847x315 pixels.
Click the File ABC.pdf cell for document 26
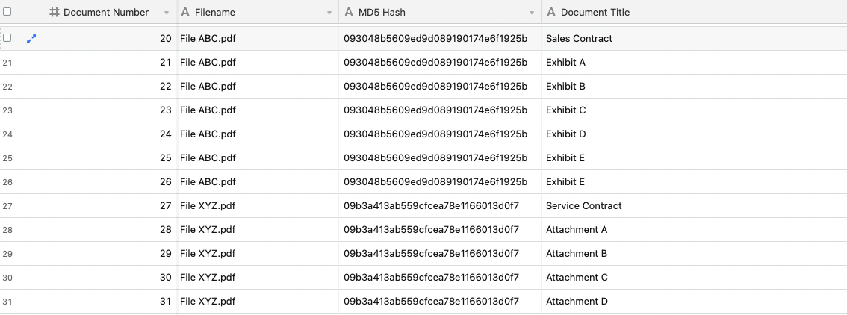coord(258,182)
